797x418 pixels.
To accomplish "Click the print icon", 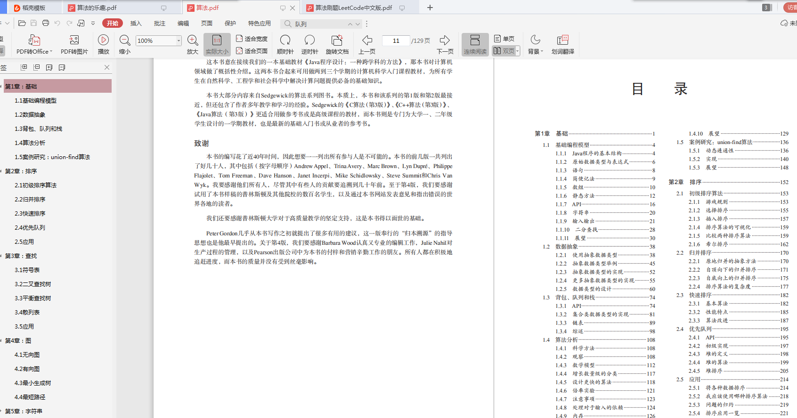I will pyautogui.click(x=46, y=23).
